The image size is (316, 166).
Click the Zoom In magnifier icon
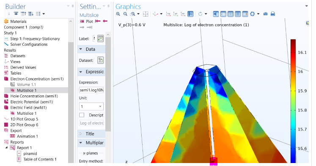118,14
